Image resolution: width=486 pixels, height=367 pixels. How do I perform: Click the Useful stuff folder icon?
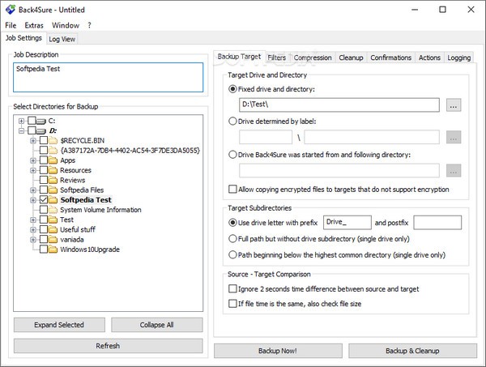[53, 229]
